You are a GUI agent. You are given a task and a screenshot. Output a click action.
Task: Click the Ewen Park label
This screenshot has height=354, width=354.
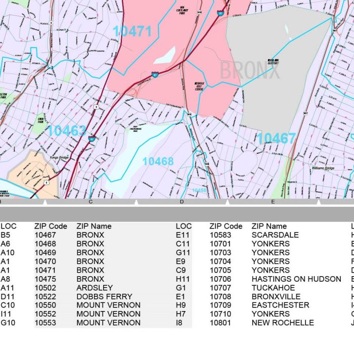(x=40, y=120)
